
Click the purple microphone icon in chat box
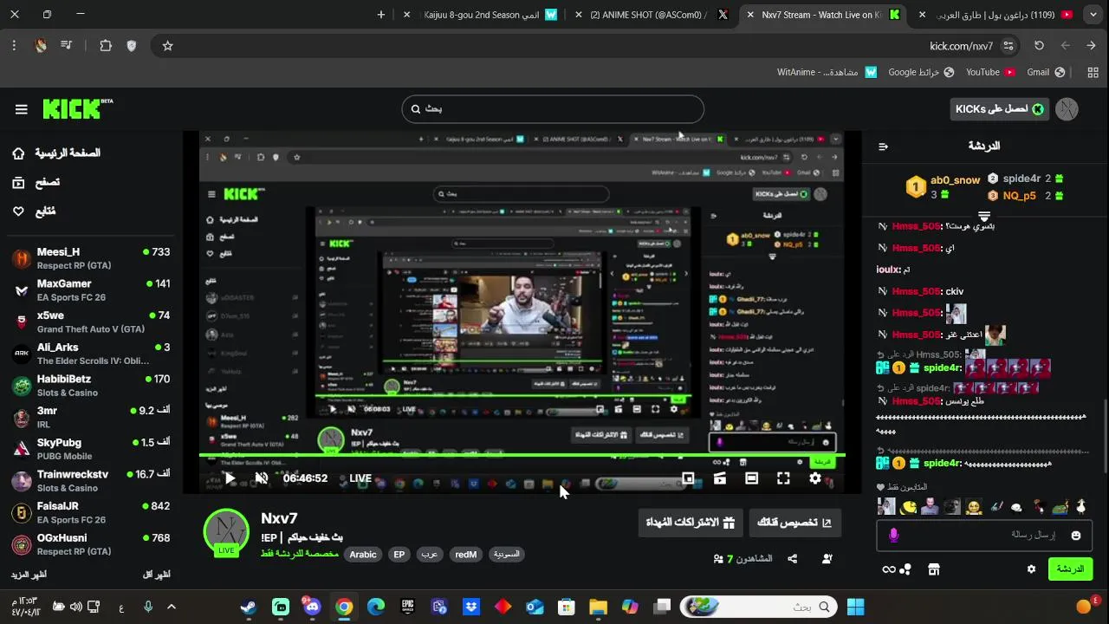(x=893, y=536)
